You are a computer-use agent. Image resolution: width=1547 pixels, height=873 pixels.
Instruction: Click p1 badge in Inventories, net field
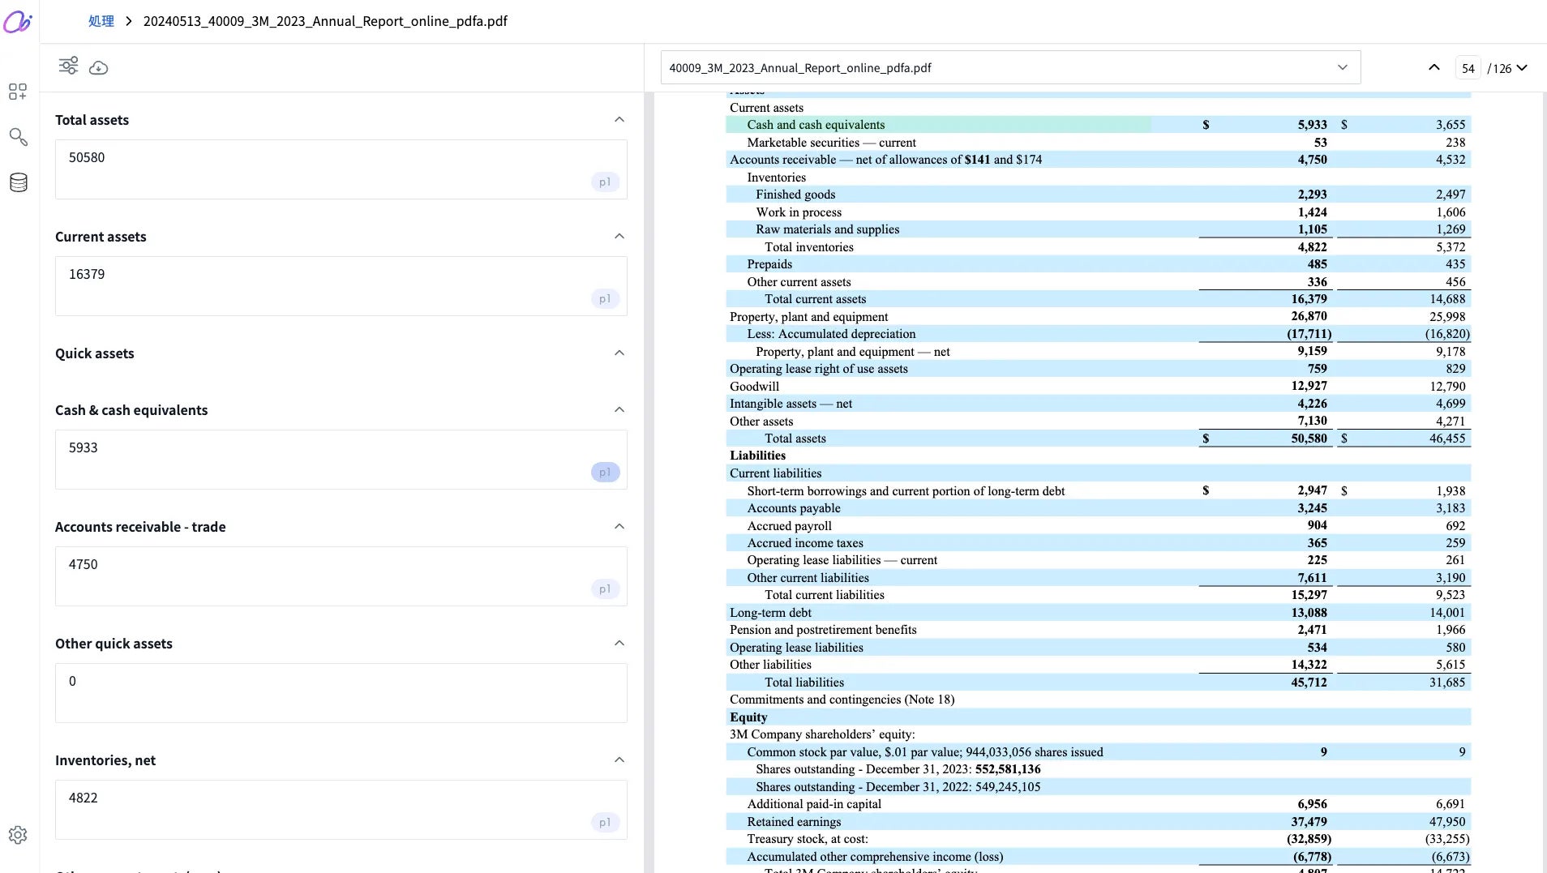point(605,823)
